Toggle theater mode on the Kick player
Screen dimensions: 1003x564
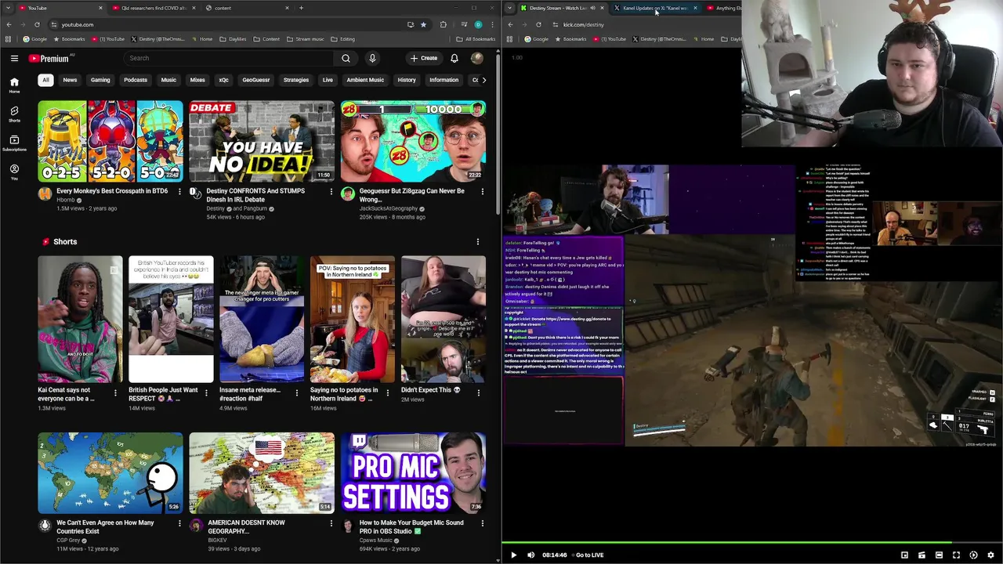(x=939, y=555)
